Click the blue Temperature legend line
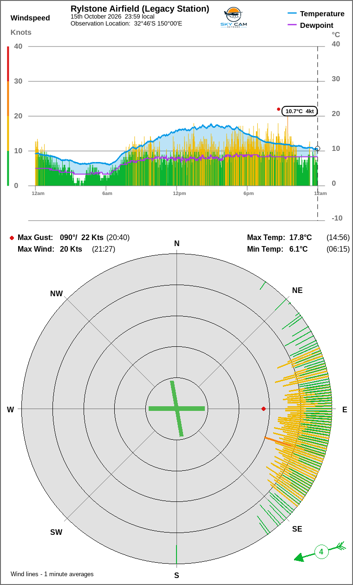This screenshot has width=353, height=585. pyautogui.click(x=292, y=13)
